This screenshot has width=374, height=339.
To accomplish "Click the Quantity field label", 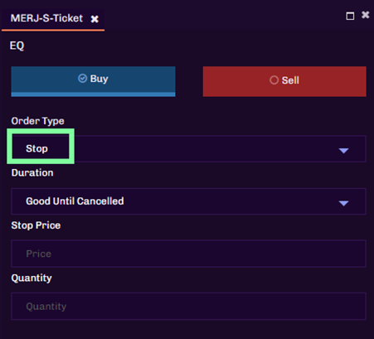I will click(x=32, y=278).
